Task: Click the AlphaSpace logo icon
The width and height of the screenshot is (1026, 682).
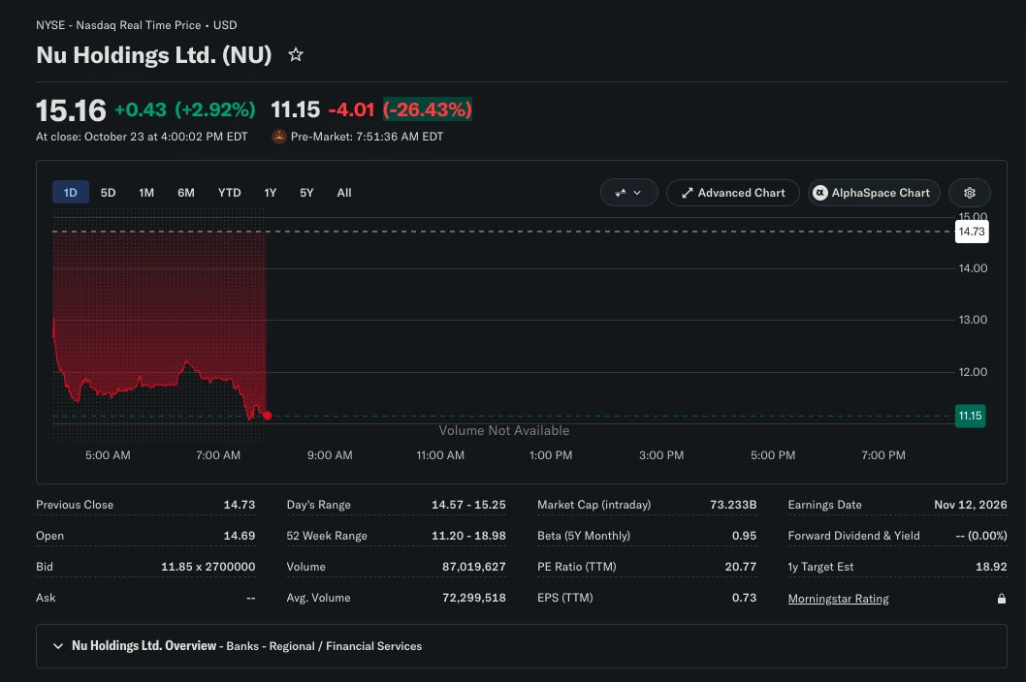Action: [819, 193]
